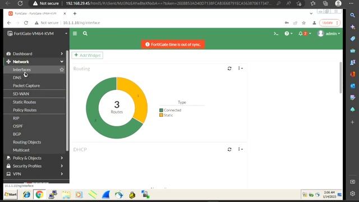Open a new tab in inner Chrome
Screen dimensions: 359x202
click(x=75, y=13)
